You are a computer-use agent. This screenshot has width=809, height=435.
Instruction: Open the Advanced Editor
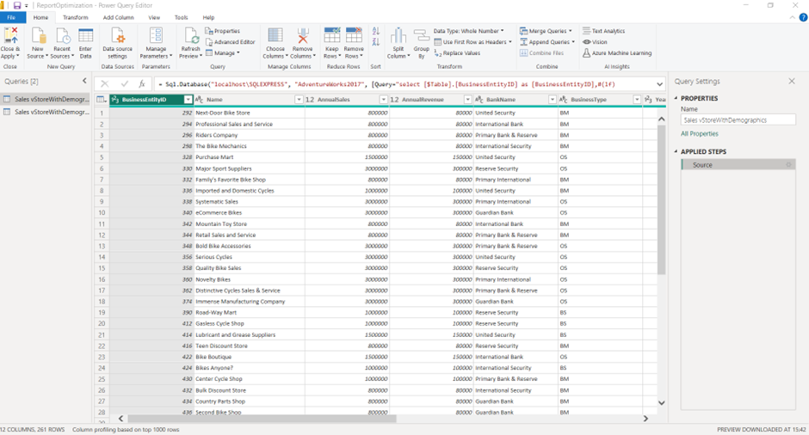pyautogui.click(x=230, y=42)
